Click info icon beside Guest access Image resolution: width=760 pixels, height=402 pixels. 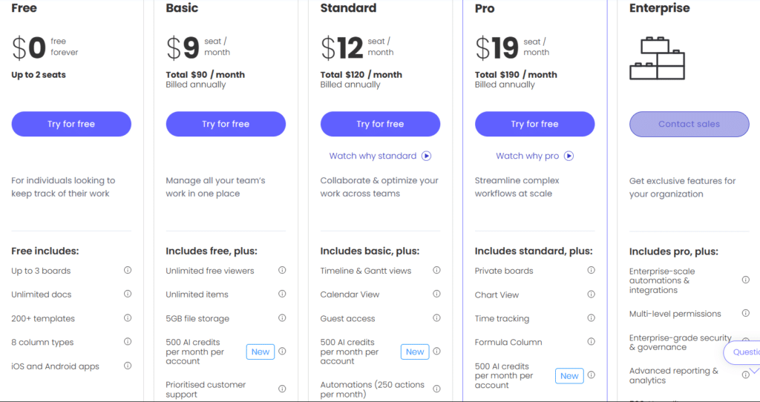click(x=436, y=317)
